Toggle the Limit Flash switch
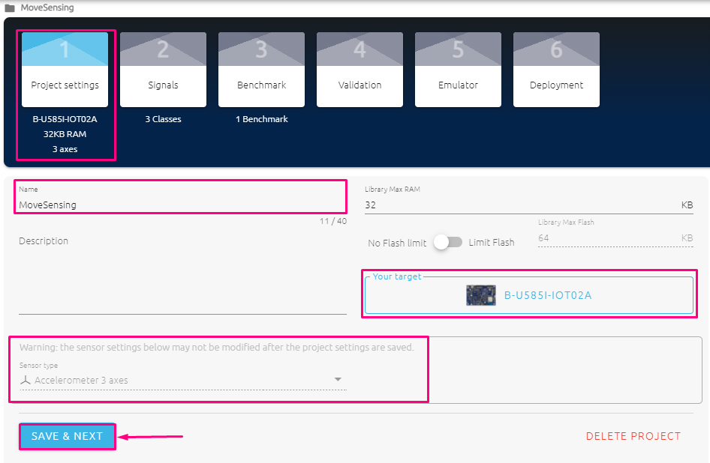This screenshot has width=710, height=463. [447, 242]
